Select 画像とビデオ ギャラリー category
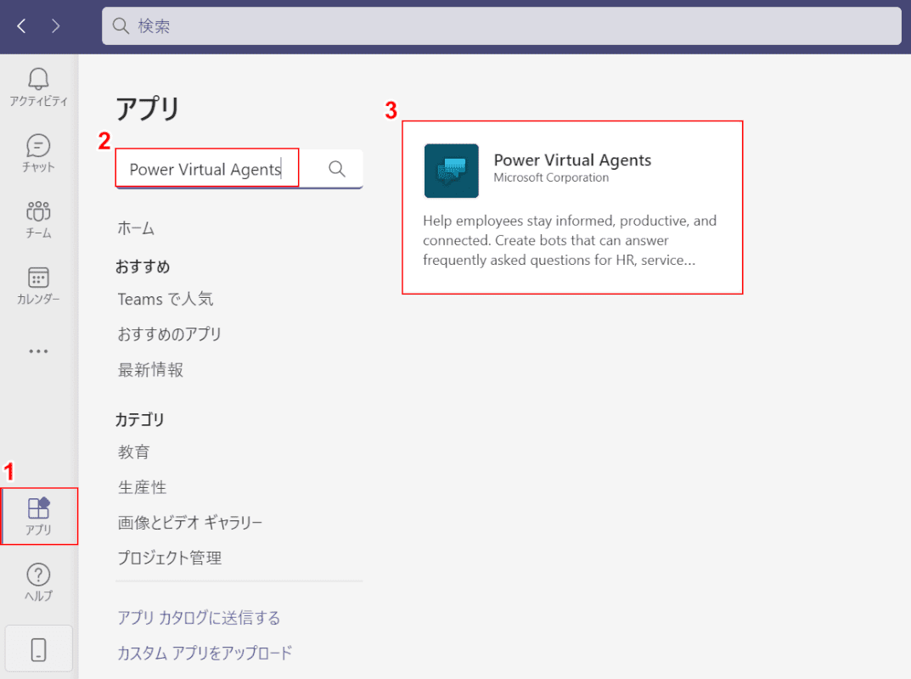 190,523
